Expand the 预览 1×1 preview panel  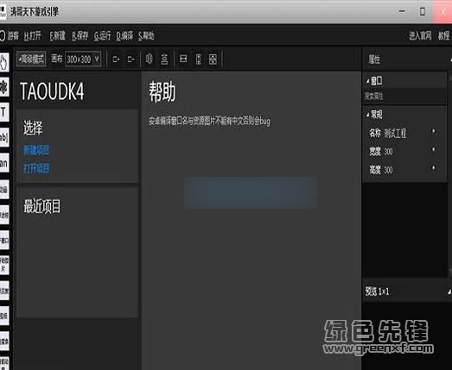pyautogui.click(x=449, y=292)
